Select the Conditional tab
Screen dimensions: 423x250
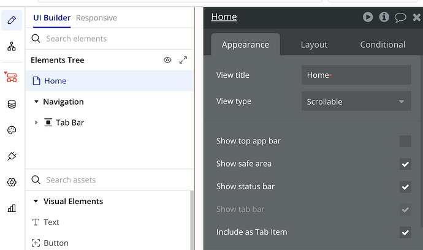(383, 45)
